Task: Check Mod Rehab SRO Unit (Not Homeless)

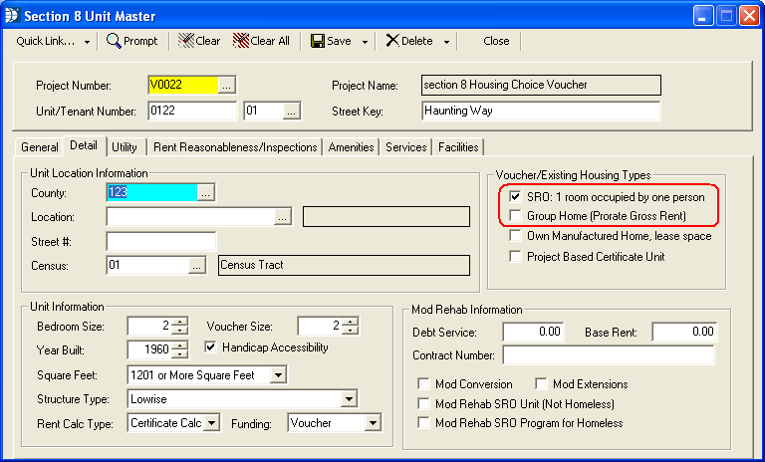Action: [x=423, y=403]
